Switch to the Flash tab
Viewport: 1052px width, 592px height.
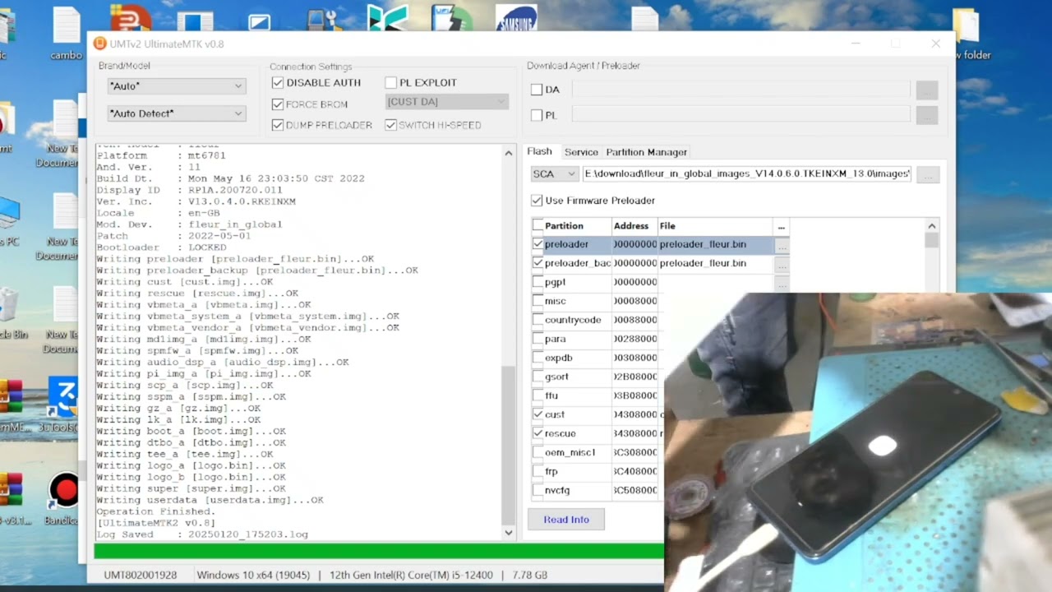(539, 151)
